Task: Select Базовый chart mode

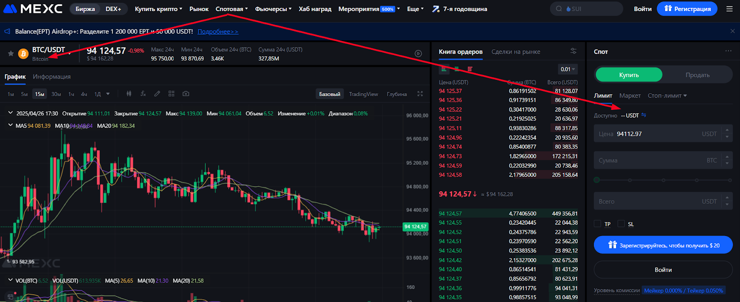Action: click(x=330, y=94)
